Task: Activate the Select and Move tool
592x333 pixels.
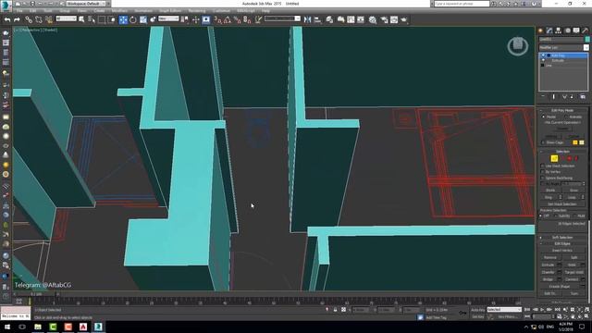Action: pyautogui.click(x=123, y=19)
